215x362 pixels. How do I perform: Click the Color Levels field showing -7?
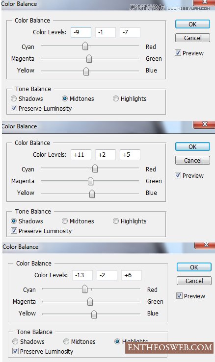pos(130,32)
